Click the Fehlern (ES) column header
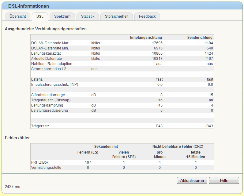This screenshot has width=244, height=196. pos(88,152)
